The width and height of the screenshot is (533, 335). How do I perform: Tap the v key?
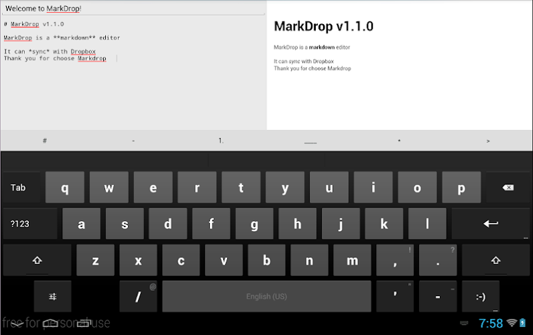click(224, 260)
